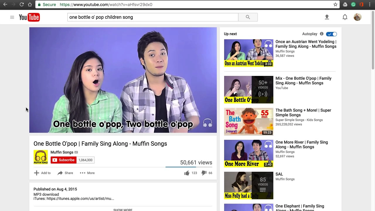Click the browser address bar URL
The height and width of the screenshot is (211, 375).
point(106,4)
